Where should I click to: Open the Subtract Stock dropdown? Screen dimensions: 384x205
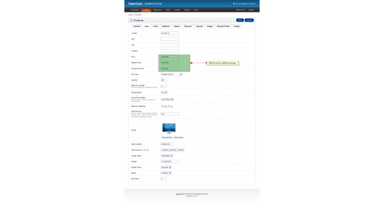[164, 92]
